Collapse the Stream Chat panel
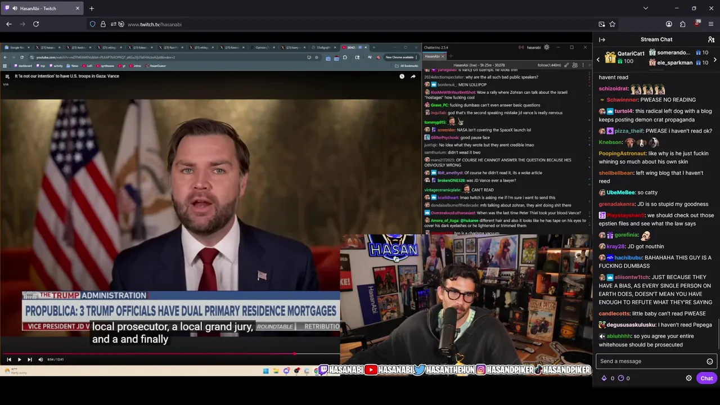 click(602, 39)
